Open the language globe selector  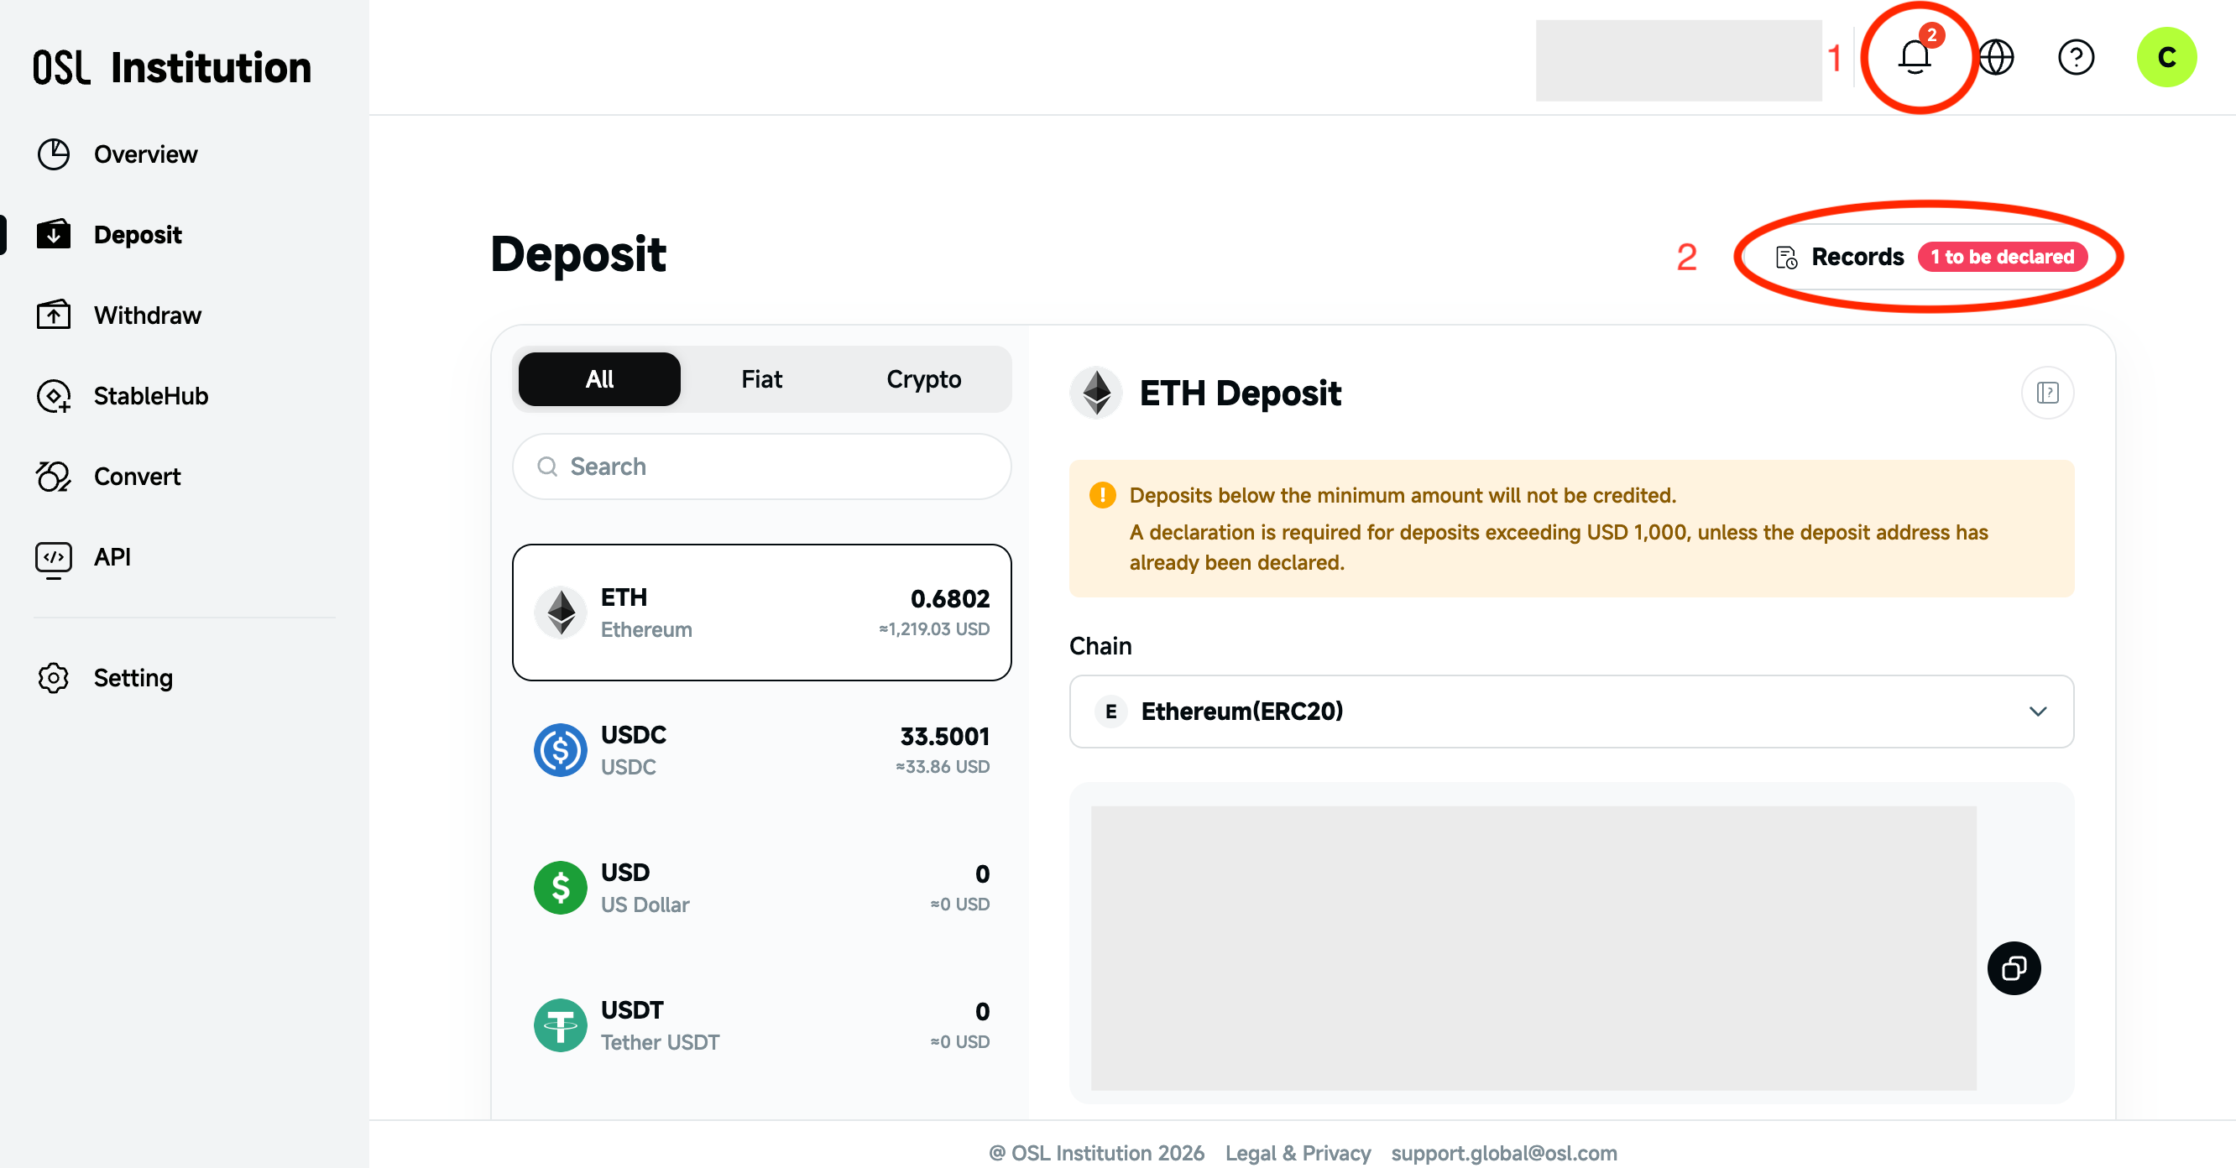1996,57
